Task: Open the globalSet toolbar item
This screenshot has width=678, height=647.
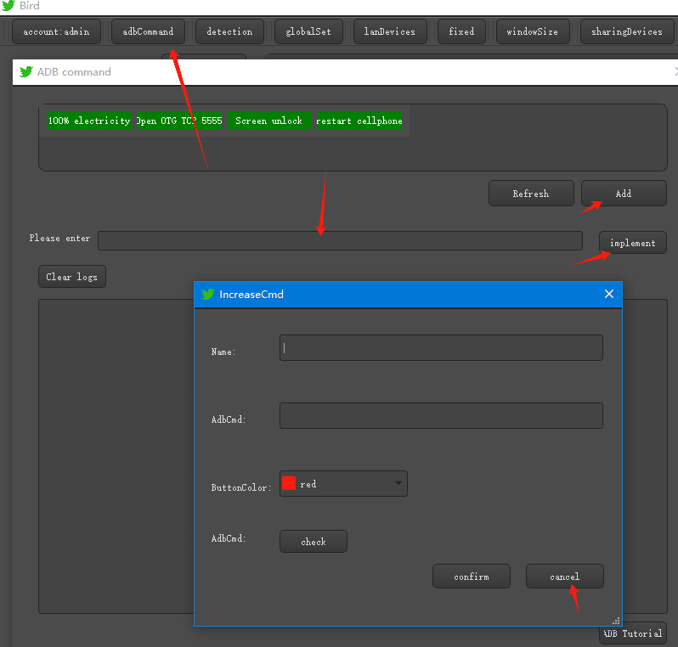Action: tap(308, 31)
